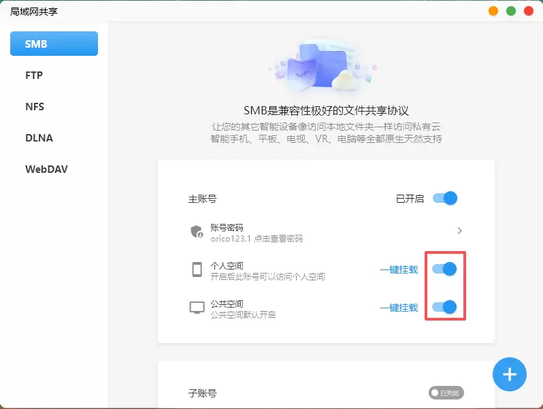Screen dimensions: 543x409
Task: Click 一键挂载 link for 公共空间
Action: (x=399, y=308)
